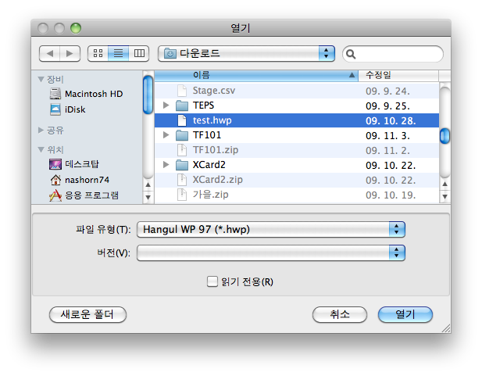482x376 pixels.
Task: Expand the 공유 sidebar section
Action: click(x=41, y=130)
